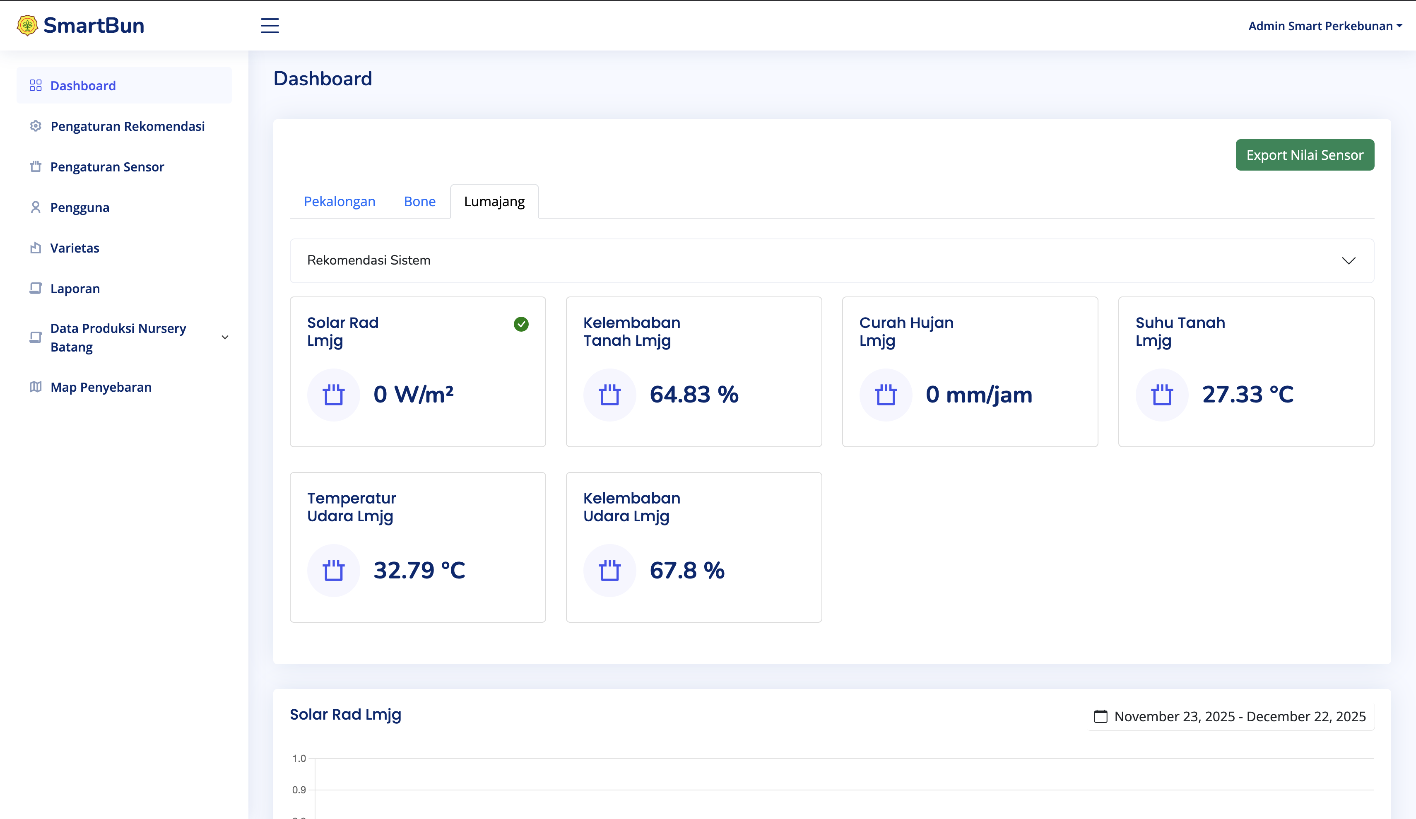Switch to the Pekalongan tab
This screenshot has height=819, width=1416.
click(x=340, y=201)
